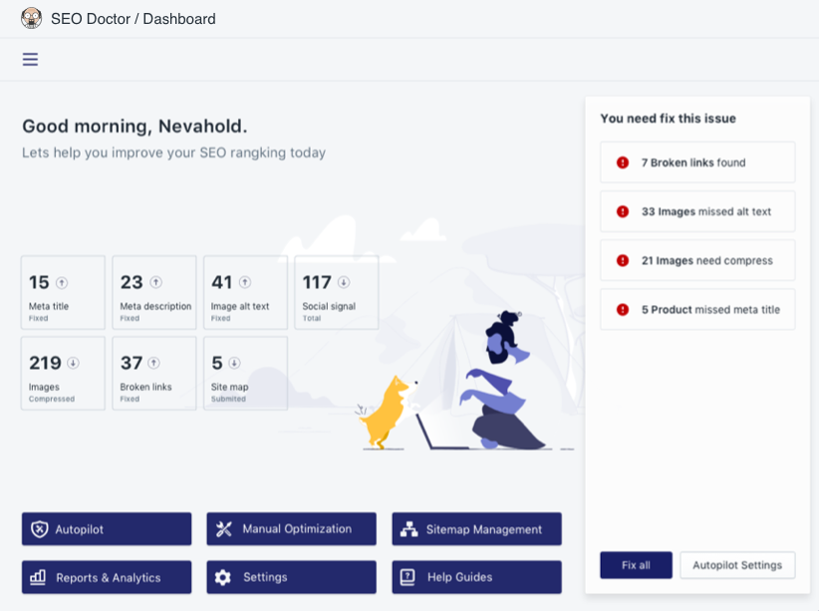Select the 21 Images need compress issue
819x611 pixels.
coord(697,260)
